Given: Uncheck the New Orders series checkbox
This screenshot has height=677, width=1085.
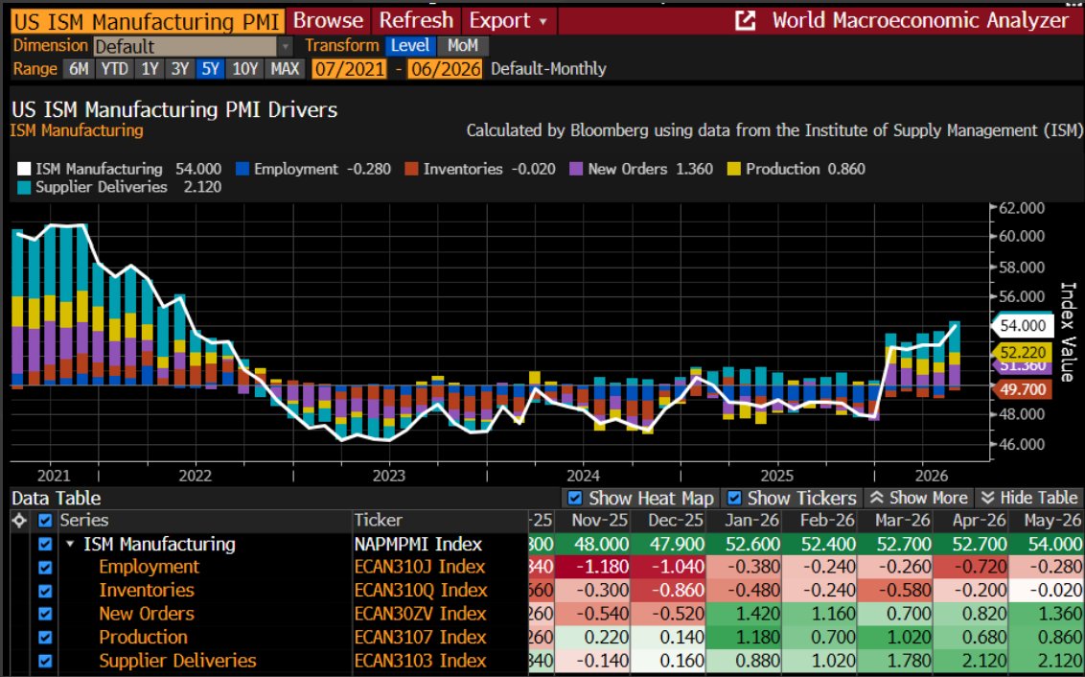Looking at the screenshot, I should pyautogui.click(x=45, y=614).
